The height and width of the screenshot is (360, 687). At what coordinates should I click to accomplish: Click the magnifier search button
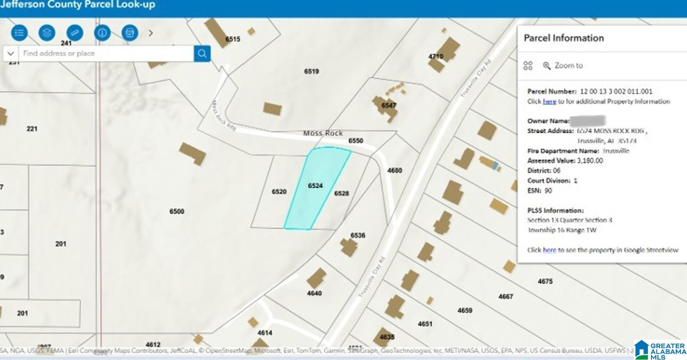point(202,54)
